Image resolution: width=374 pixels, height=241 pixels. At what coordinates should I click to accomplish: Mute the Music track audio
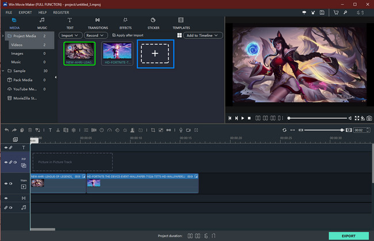11,208
